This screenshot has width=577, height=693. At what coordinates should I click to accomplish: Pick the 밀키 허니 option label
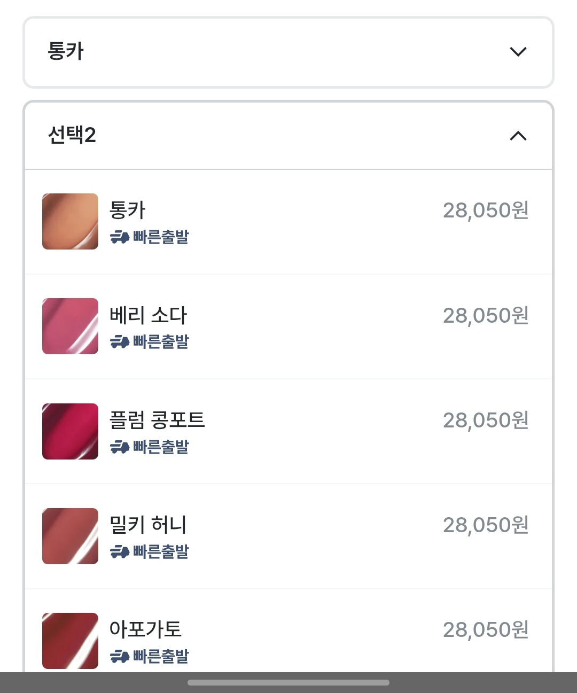(x=148, y=525)
